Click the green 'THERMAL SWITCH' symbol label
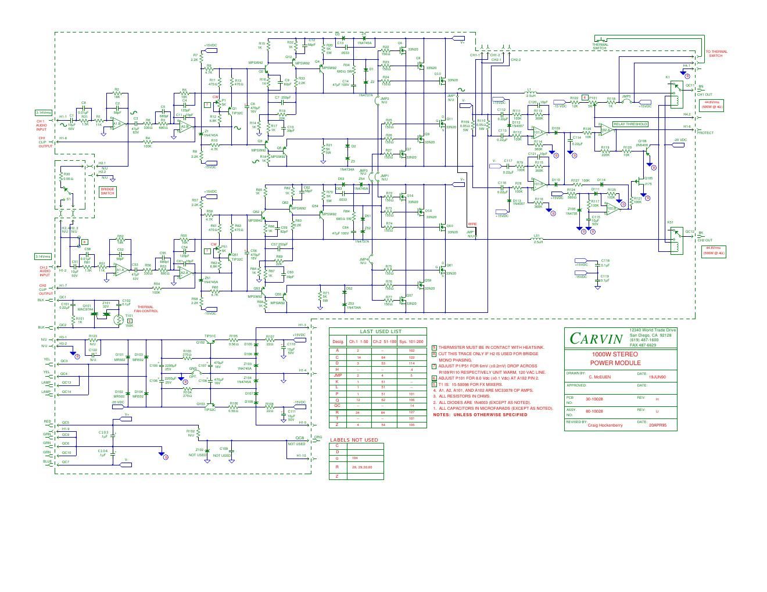The height and width of the screenshot is (592, 767). coord(600,46)
